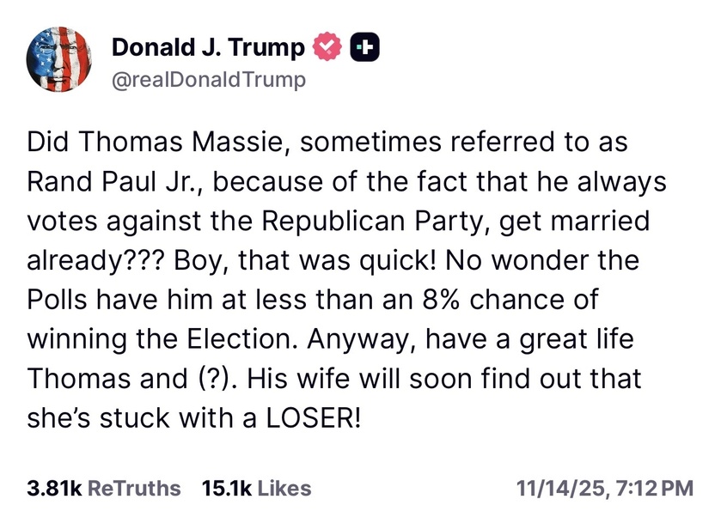View the 15.1k Likes count
This screenshot has height=511, width=721.
226,488
